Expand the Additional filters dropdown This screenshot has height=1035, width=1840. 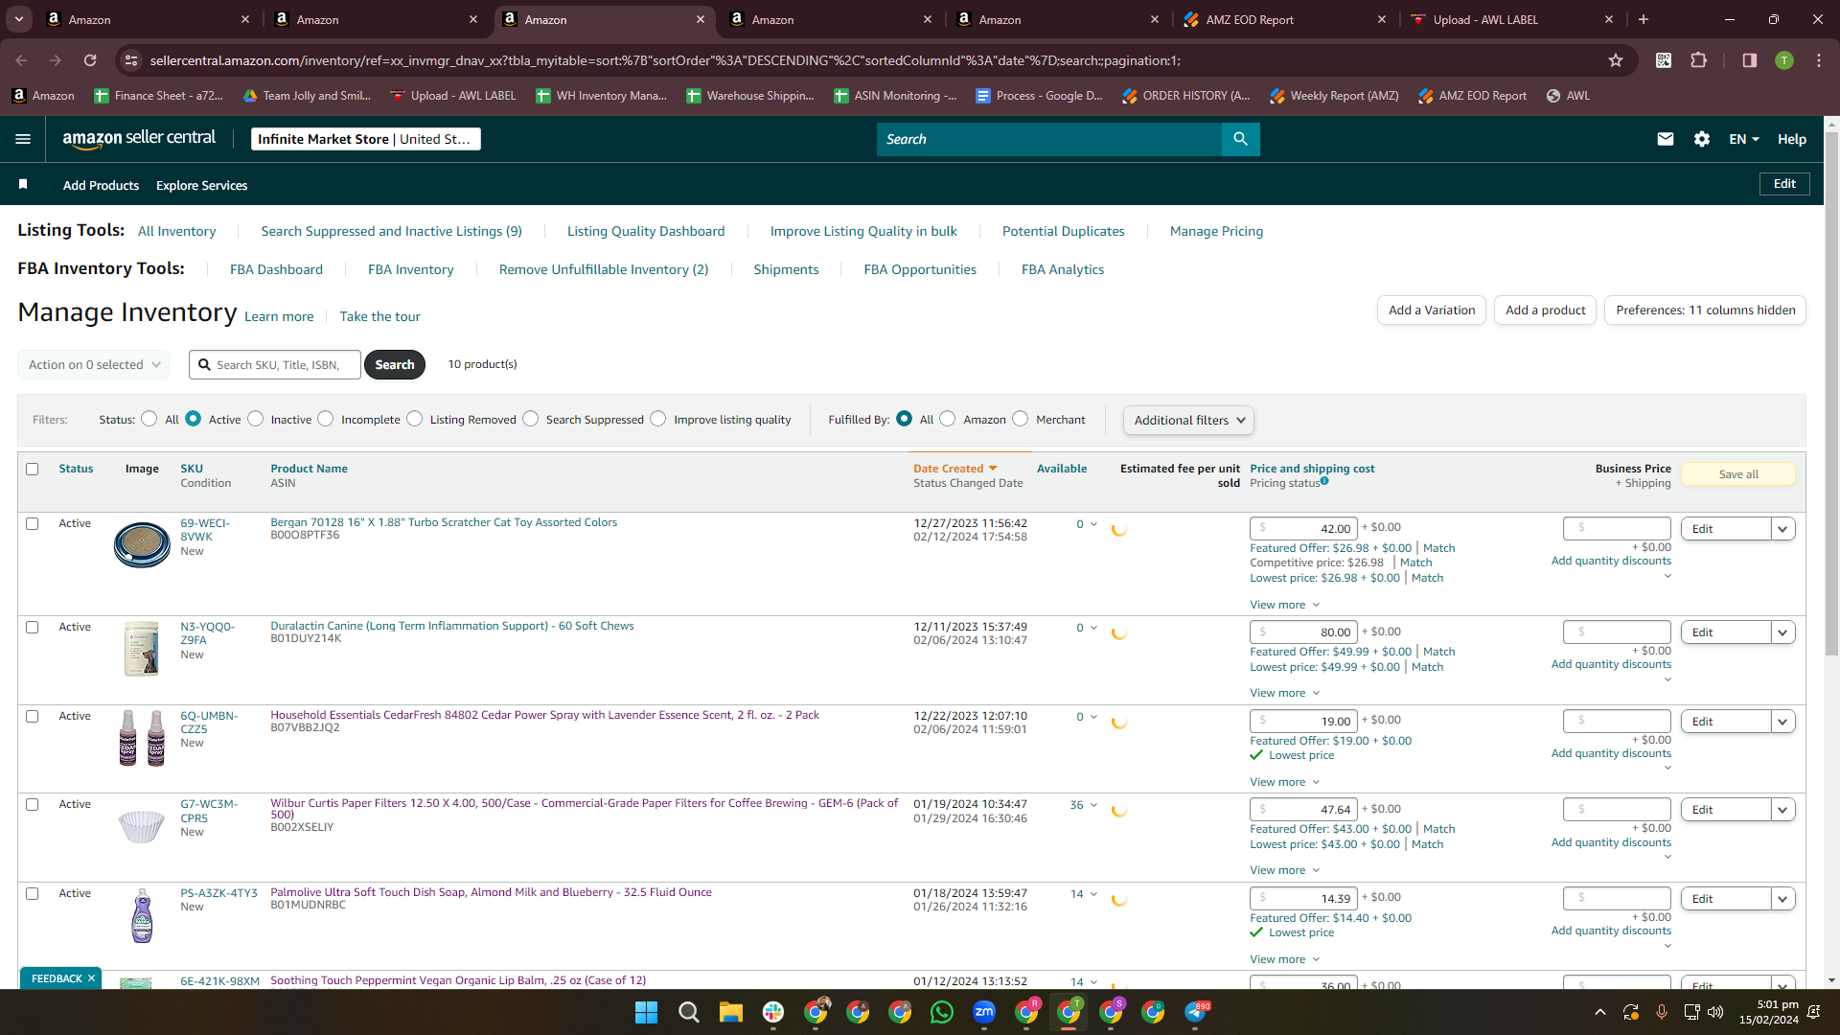pos(1188,420)
